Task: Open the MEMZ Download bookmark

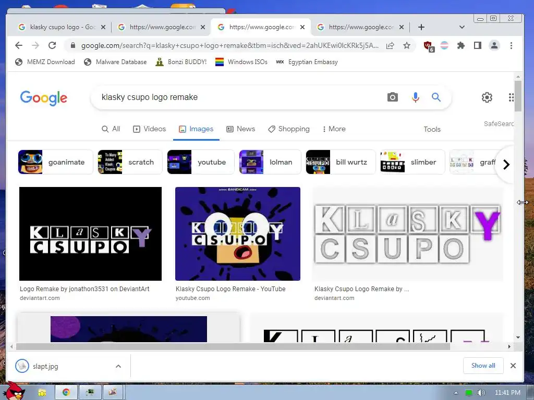Action: tap(45, 62)
